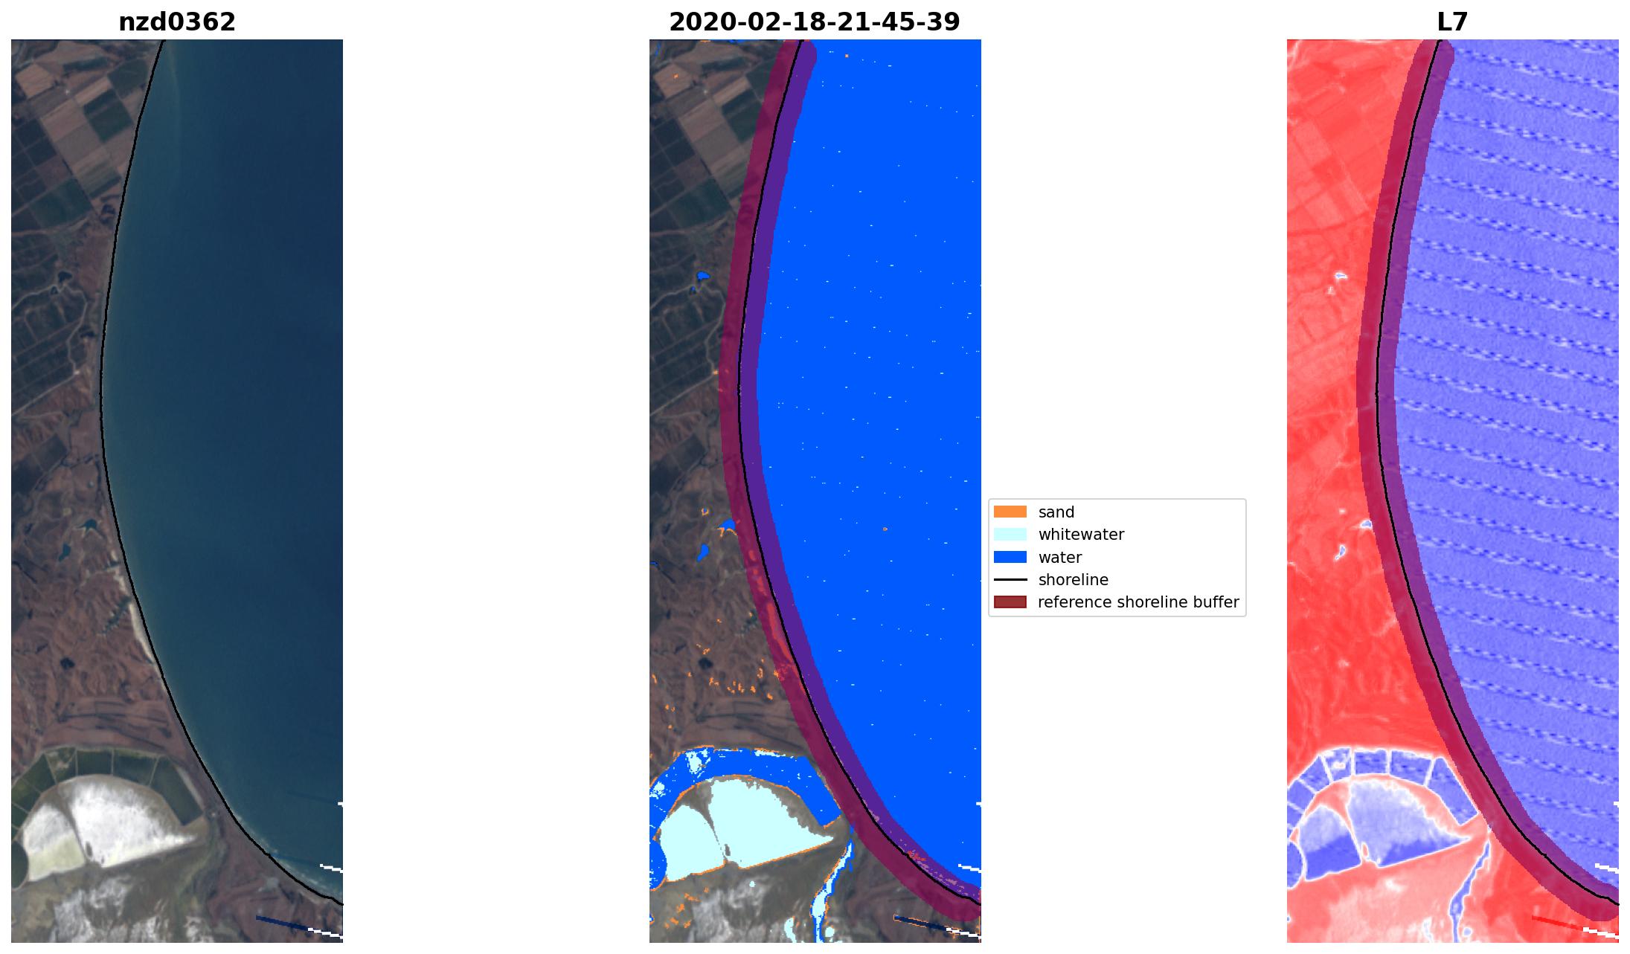Click open ocean in the left RGB image
This screenshot has height=954, width=1630.
246,372
